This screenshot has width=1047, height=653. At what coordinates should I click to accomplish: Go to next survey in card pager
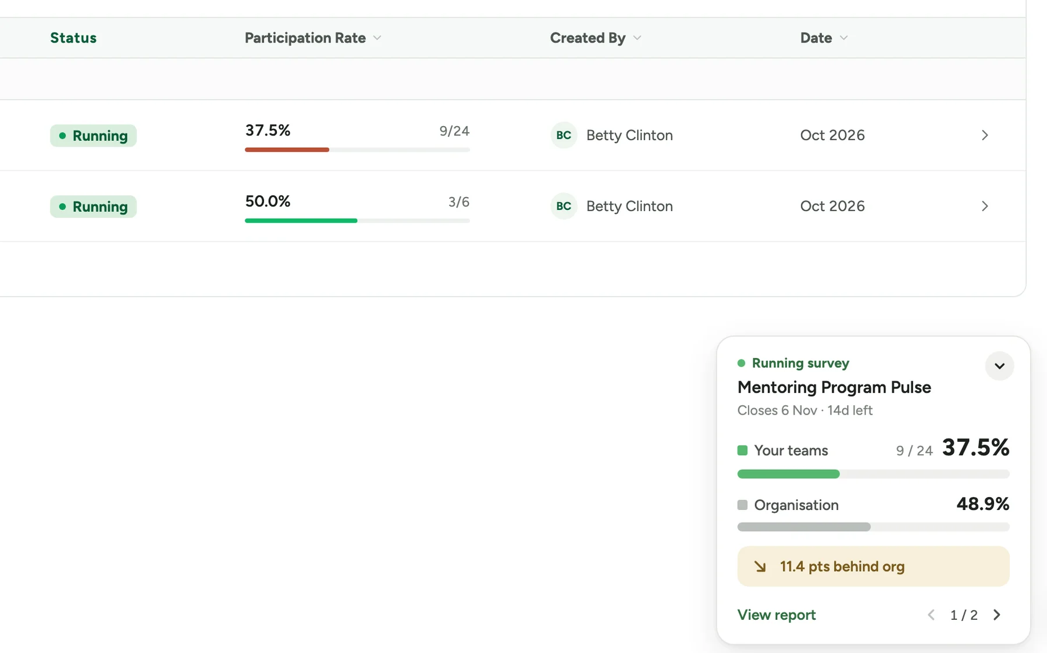997,615
